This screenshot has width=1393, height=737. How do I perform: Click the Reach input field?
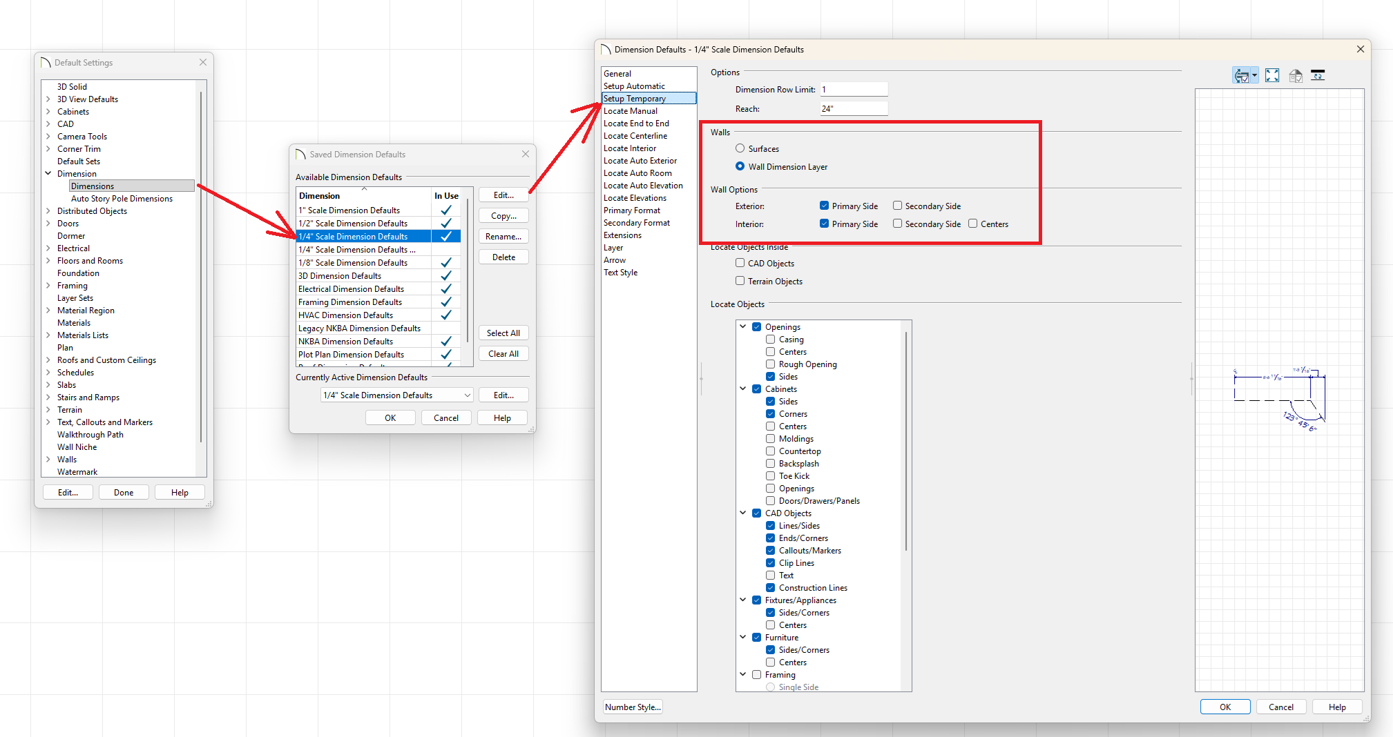coord(853,109)
